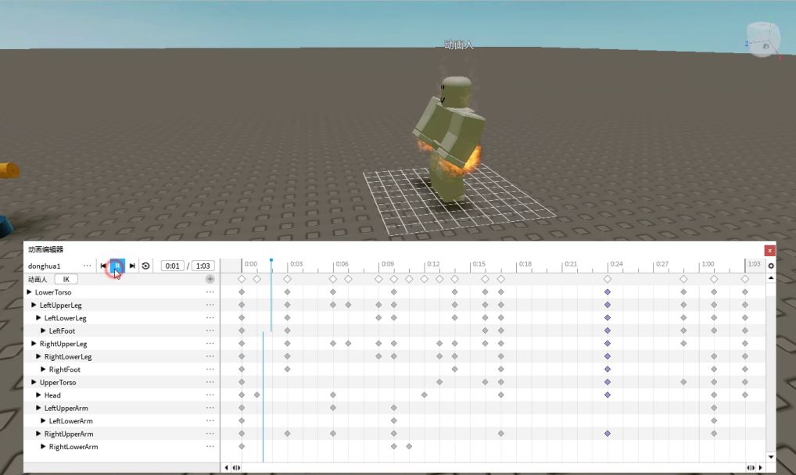Skip forward to the next keyframe
Screen dimensions: 796x475
click(x=132, y=266)
